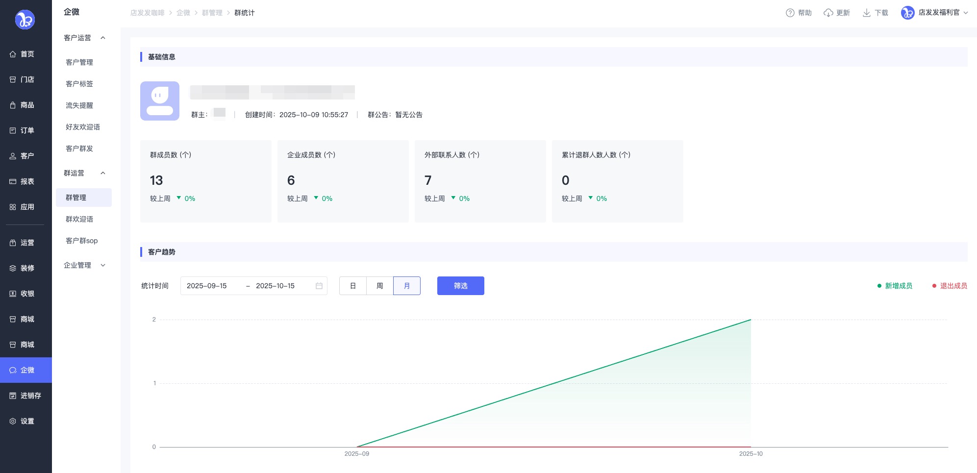Click the 商品 shopping bag icon
The width and height of the screenshot is (977, 473).
click(13, 105)
